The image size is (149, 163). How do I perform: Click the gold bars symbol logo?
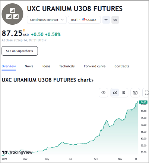tap(12, 14)
